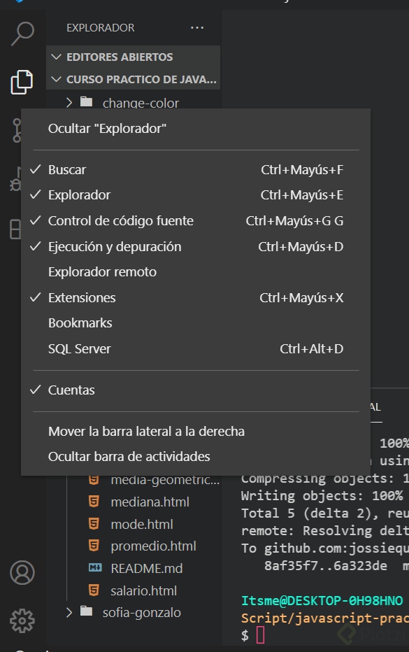Image resolution: width=409 pixels, height=652 pixels.
Task: Click the HTML icon beside salario.html
Action: (x=94, y=590)
